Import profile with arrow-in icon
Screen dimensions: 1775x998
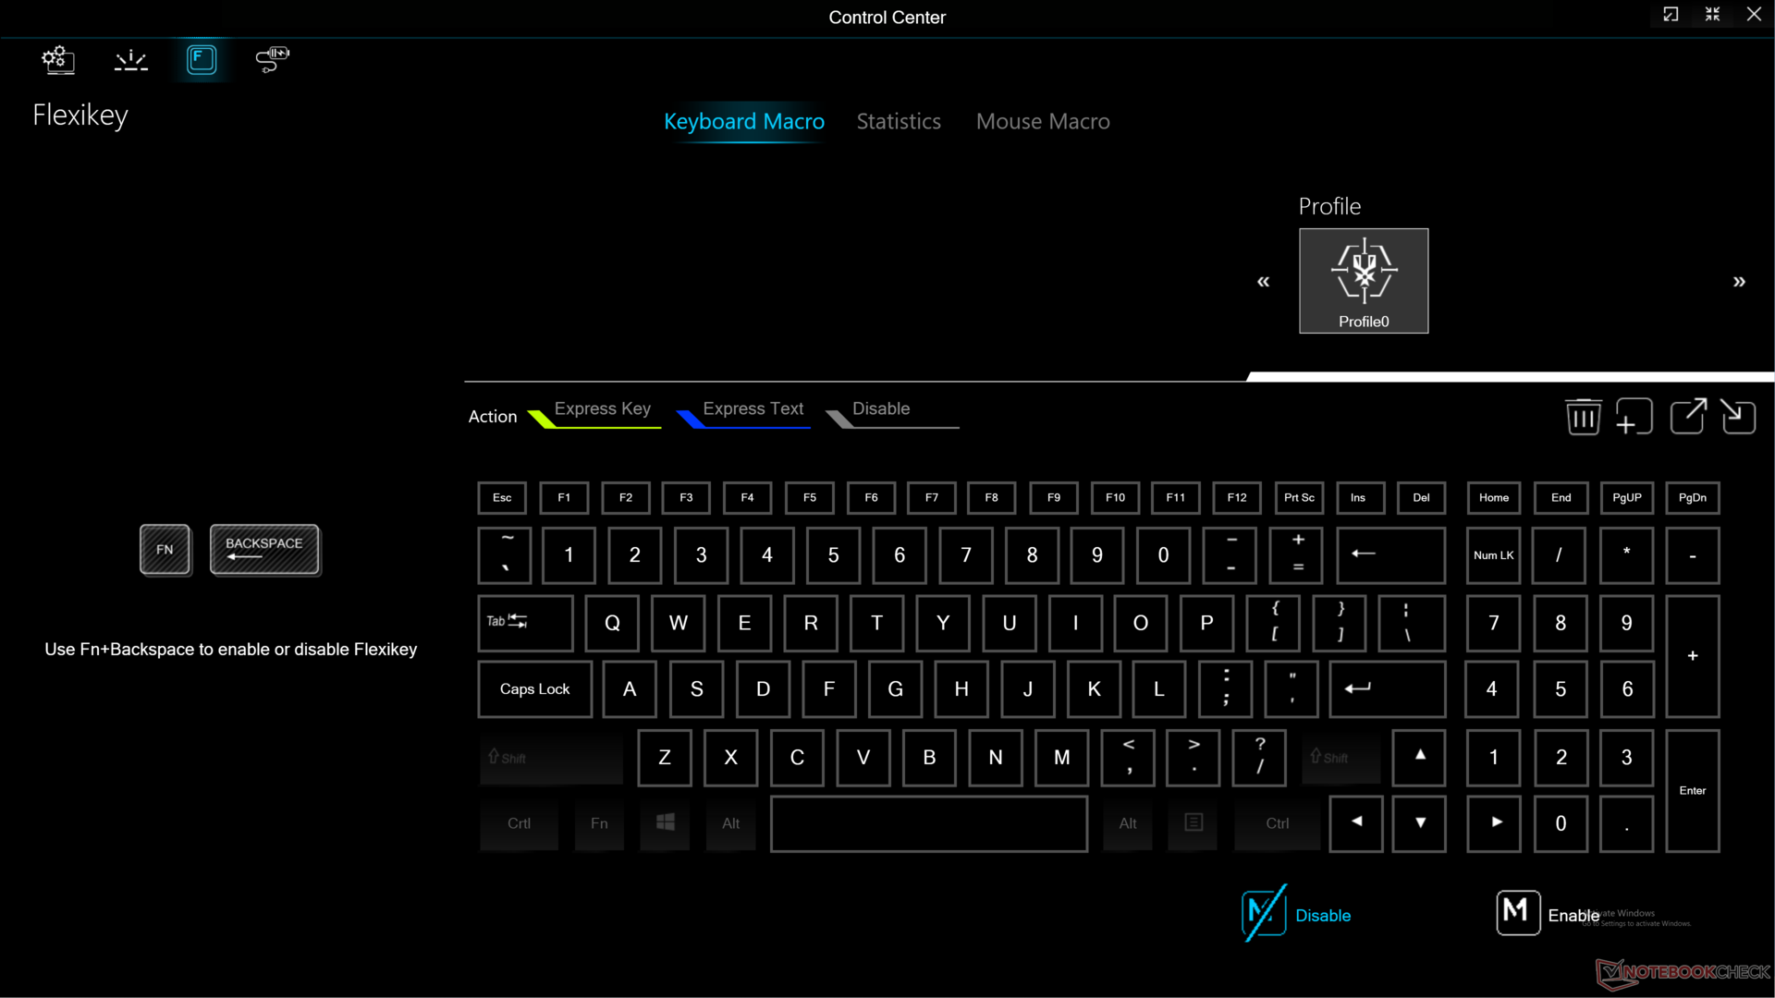pyautogui.click(x=1738, y=417)
